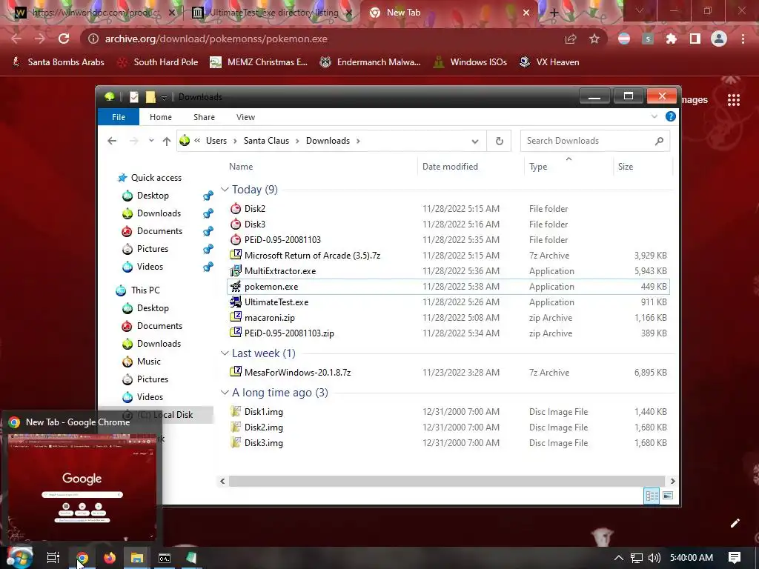Select MultiExtractor.exe file

[x=279, y=271]
